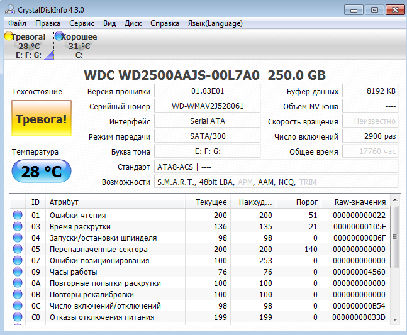The image size is (407, 335).
Task: Minimize the CrystalDiskInfo window
Action: tap(354, 10)
